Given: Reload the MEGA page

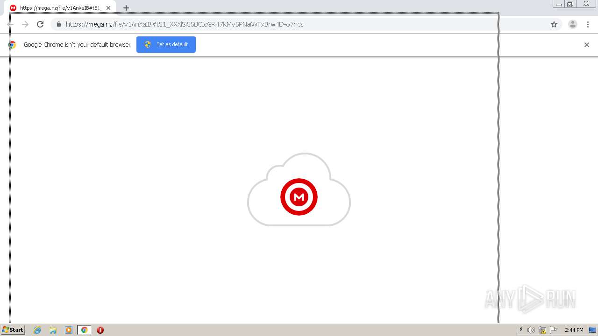Looking at the screenshot, I should [40, 24].
